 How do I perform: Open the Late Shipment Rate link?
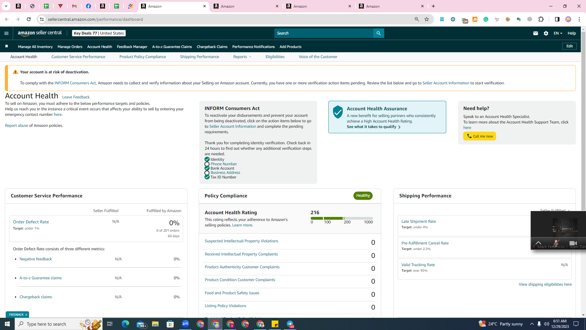pos(418,222)
